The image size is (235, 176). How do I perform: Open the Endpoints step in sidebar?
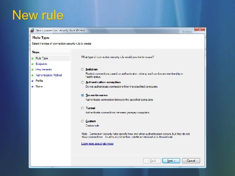[x=41, y=64]
